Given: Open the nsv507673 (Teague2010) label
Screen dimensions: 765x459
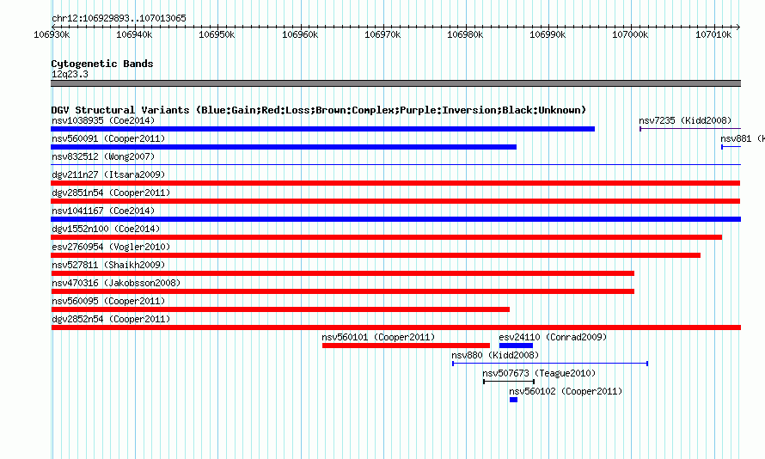Looking at the screenshot, I should [539, 373].
